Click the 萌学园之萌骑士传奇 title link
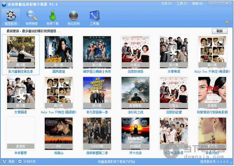The width and height of the screenshot is (234, 166). click(97, 71)
